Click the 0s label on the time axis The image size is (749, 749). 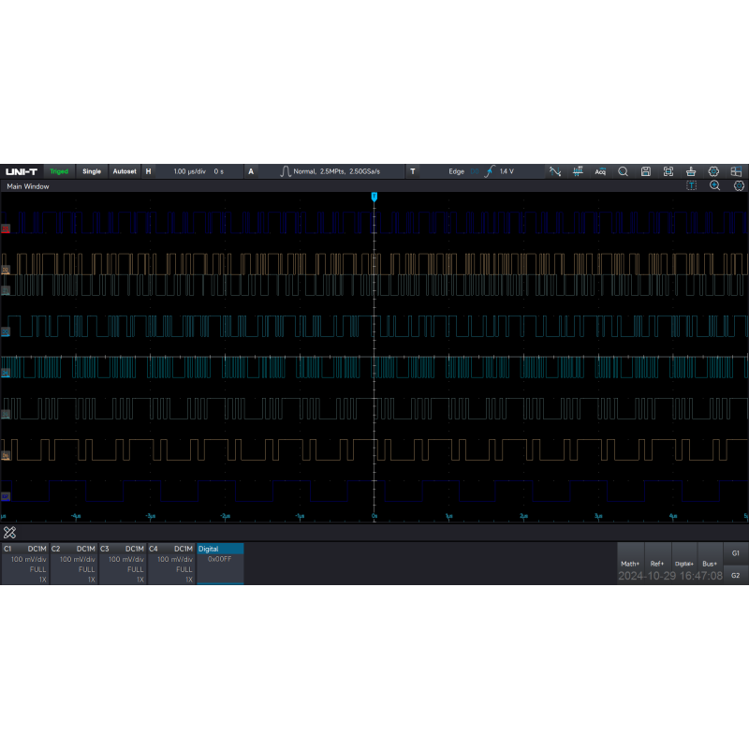[374, 516]
